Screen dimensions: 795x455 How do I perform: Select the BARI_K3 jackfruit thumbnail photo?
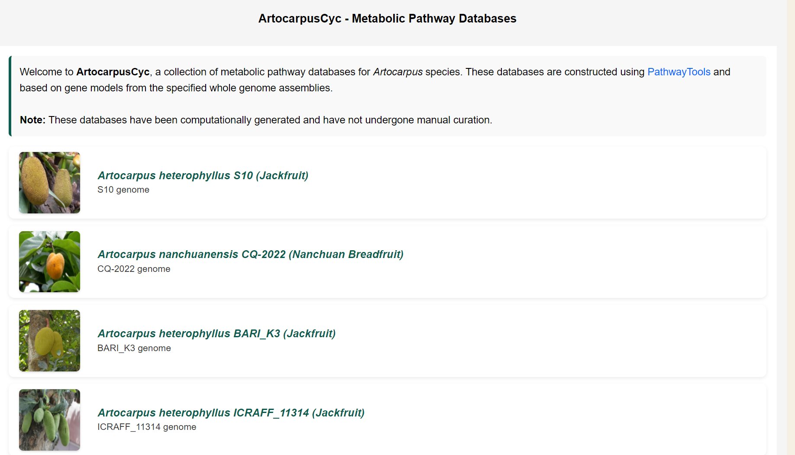pos(49,341)
